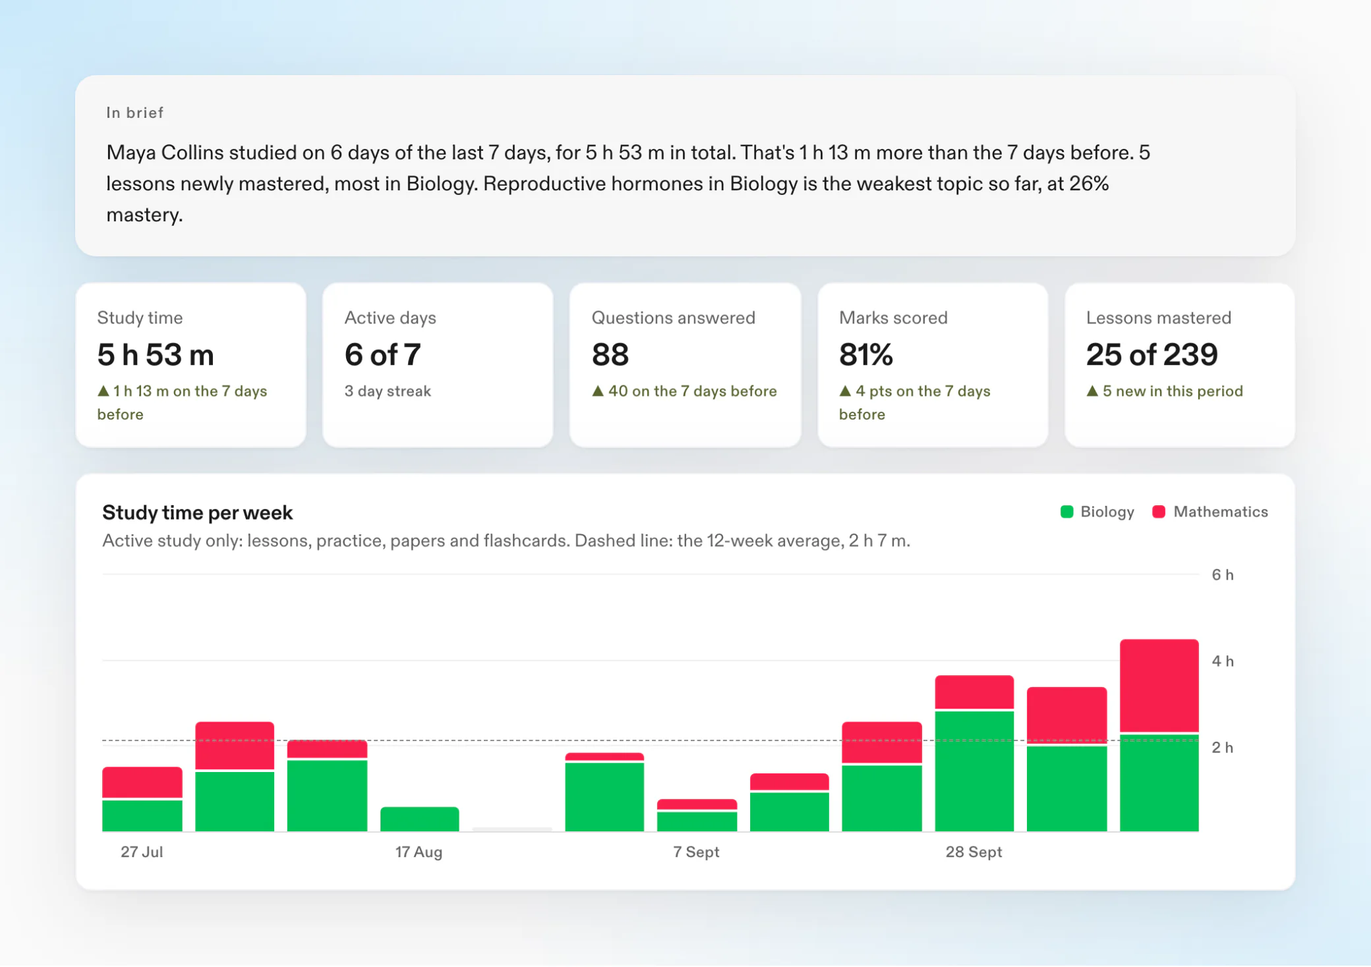Click the Biology legend label
Screen dimensions: 1371x967
point(1107,512)
